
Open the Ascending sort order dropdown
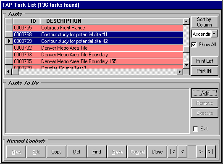pyautogui.click(x=214, y=34)
